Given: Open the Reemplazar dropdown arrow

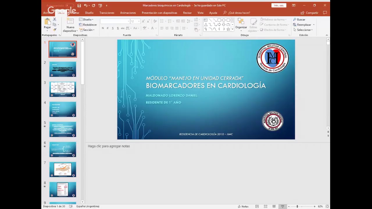Looking at the screenshot, I should pos(314,25).
